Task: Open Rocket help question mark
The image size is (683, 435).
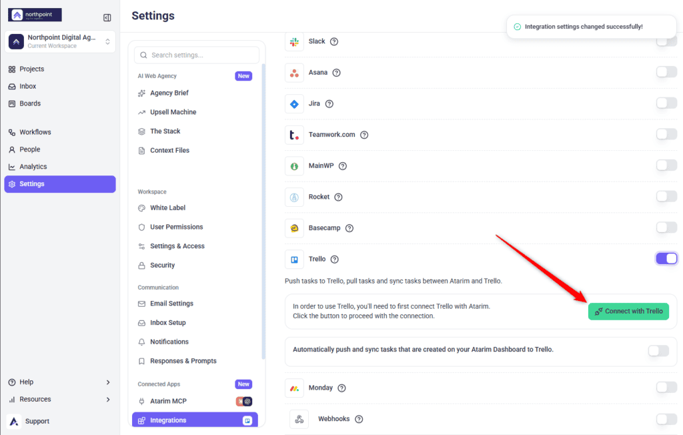Action: point(338,197)
